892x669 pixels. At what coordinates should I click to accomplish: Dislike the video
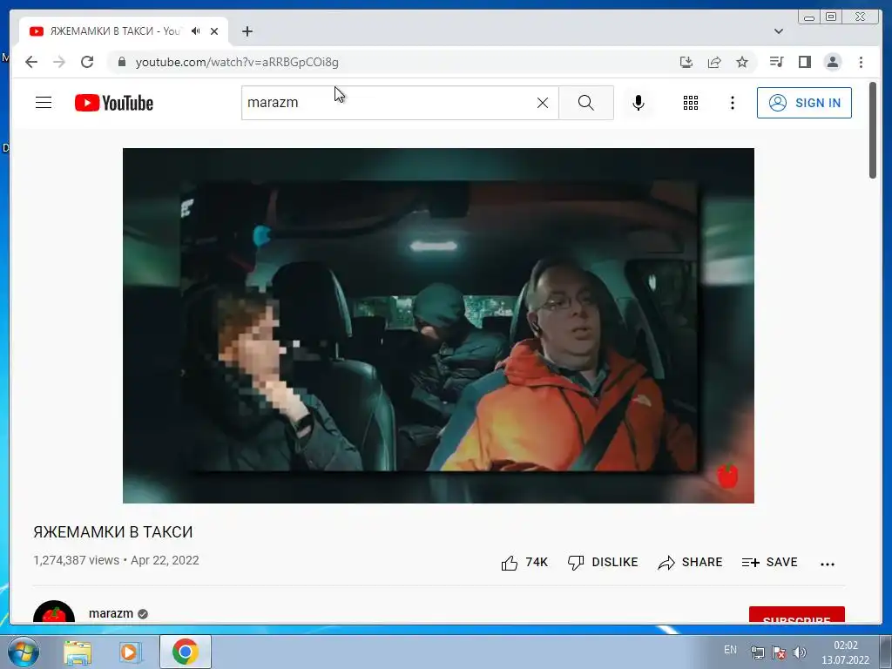[603, 563]
